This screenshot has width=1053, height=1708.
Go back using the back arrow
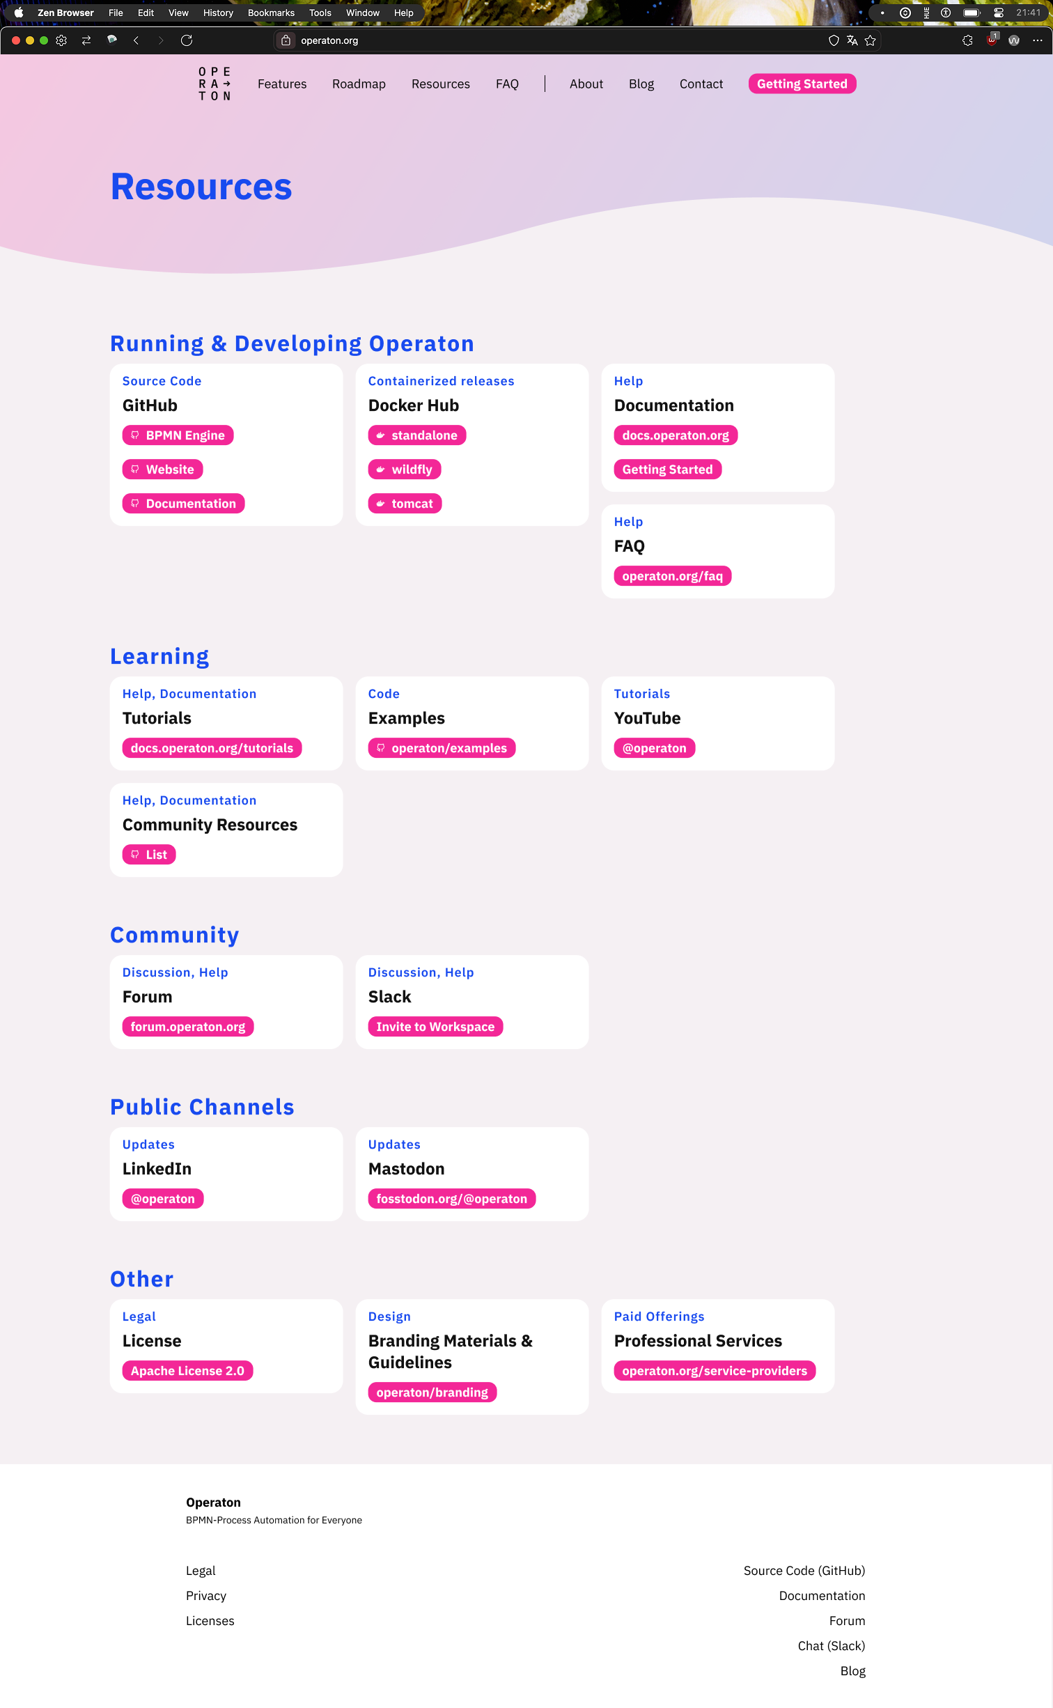136,40
